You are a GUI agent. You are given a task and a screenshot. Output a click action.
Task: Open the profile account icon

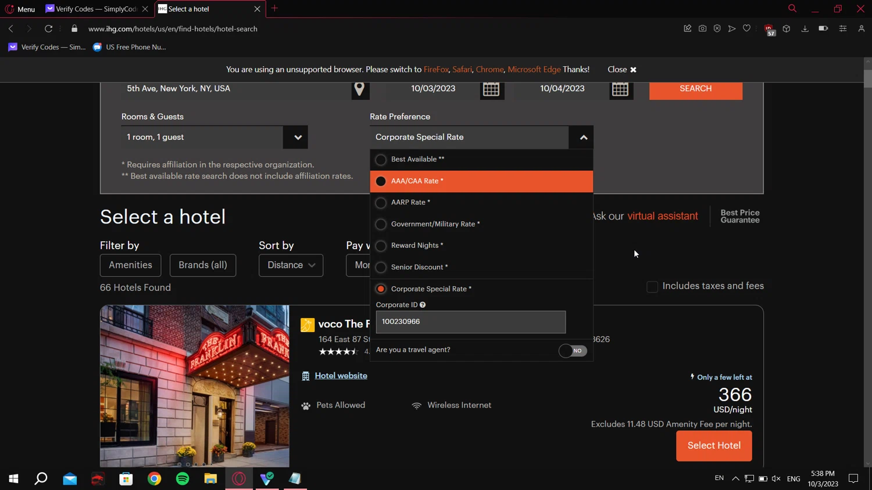pos(862,28)
